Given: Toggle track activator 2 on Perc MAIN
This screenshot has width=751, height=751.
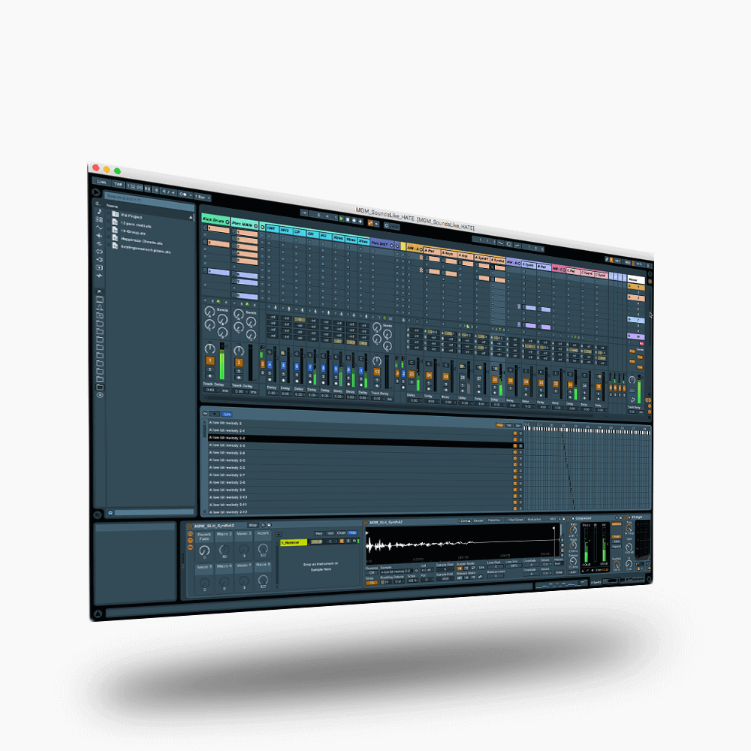Looking at the screenshot, I should coord(239,363).
